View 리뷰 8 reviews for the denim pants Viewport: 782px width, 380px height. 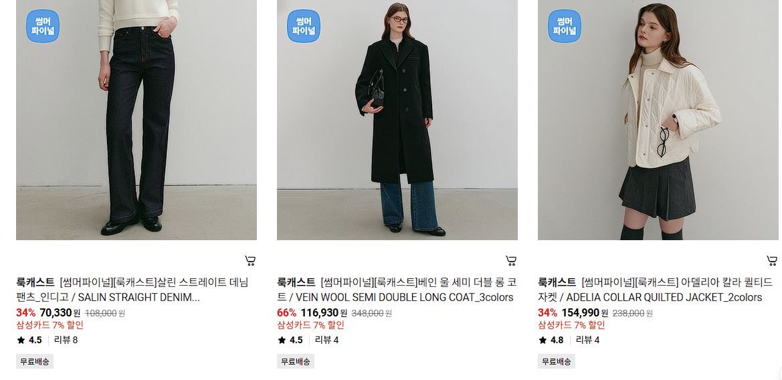coord(66,340)
